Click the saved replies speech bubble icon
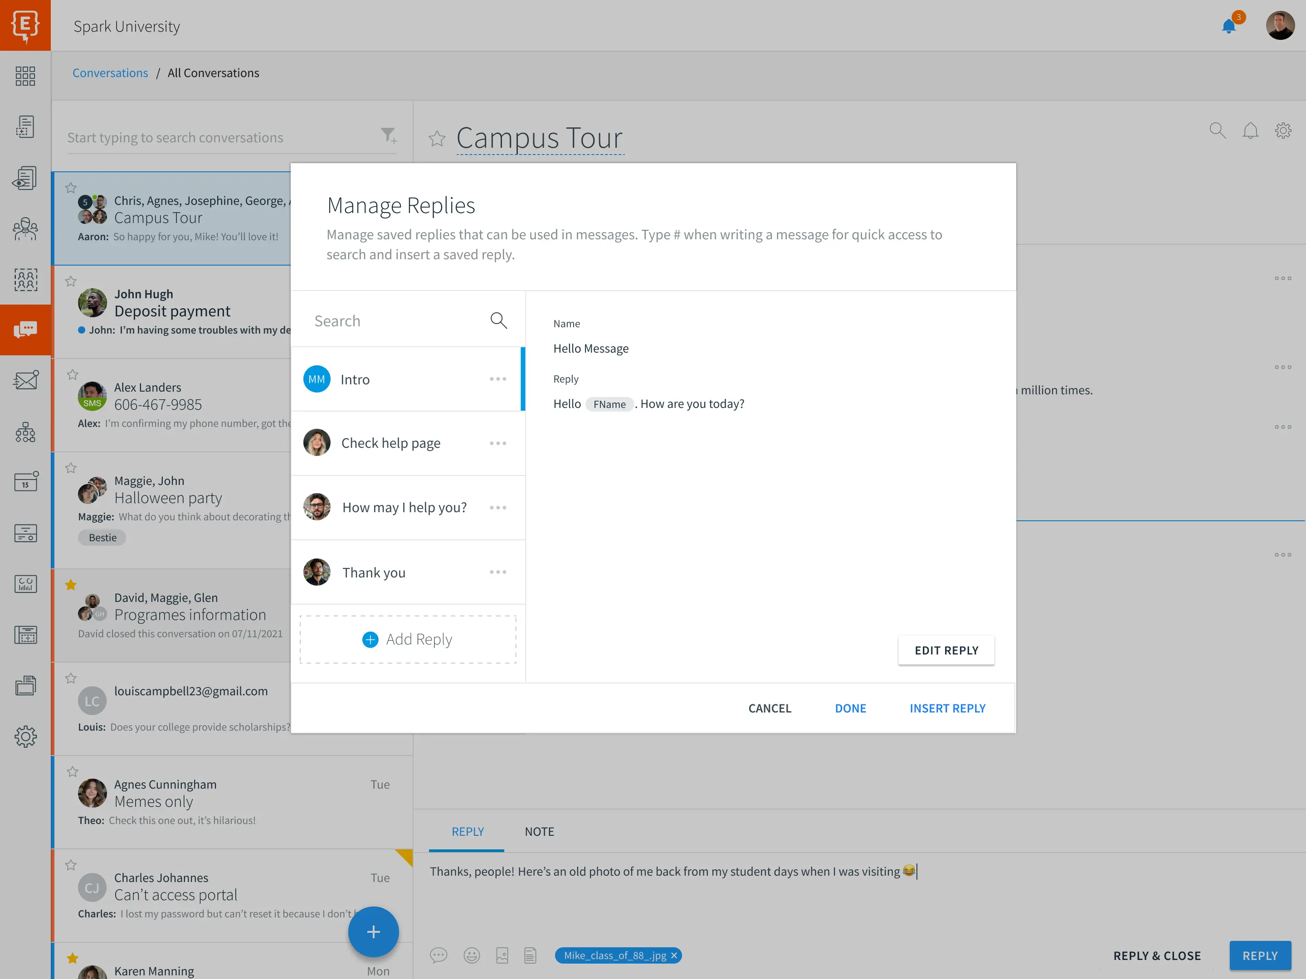 [439, 955]
